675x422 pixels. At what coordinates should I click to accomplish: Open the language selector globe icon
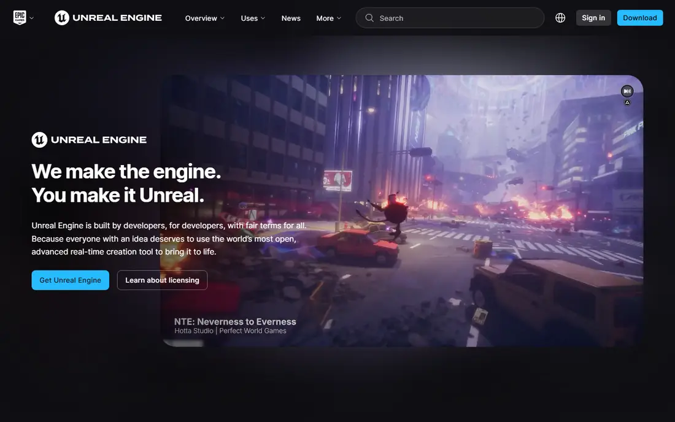click(x=560, y=18)
